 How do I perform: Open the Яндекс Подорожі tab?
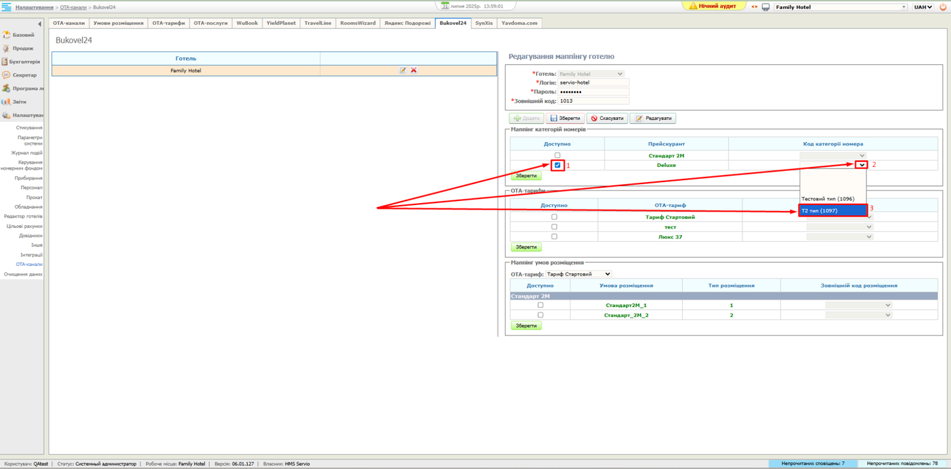pyautogui.click(x=406, y=22)
